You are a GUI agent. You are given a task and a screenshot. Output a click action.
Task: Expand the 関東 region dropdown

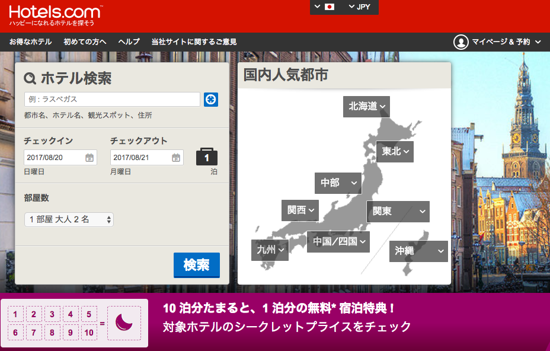tap(398, 211)
